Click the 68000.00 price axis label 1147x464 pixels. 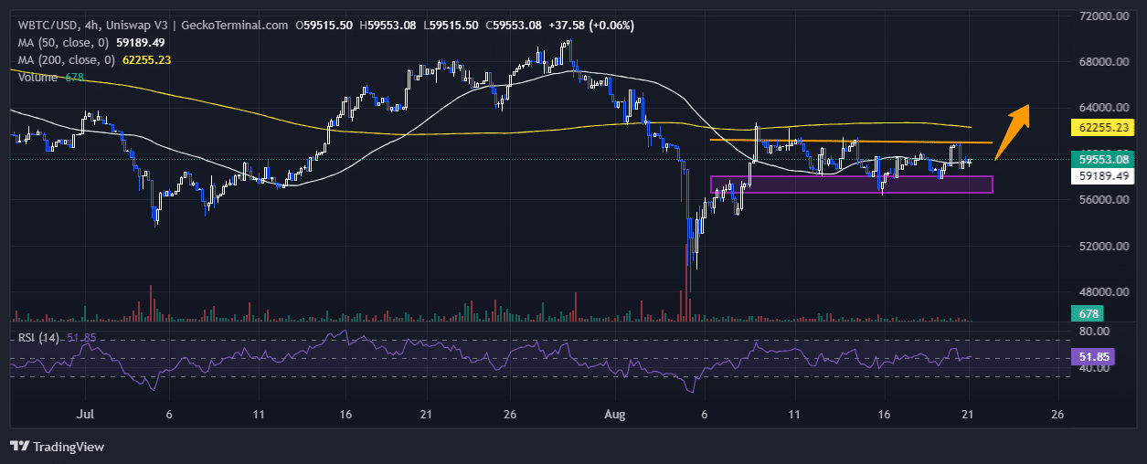[1106, 62]
